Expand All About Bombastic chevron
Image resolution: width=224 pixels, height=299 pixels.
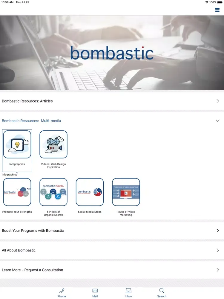(x=218, y=250)
